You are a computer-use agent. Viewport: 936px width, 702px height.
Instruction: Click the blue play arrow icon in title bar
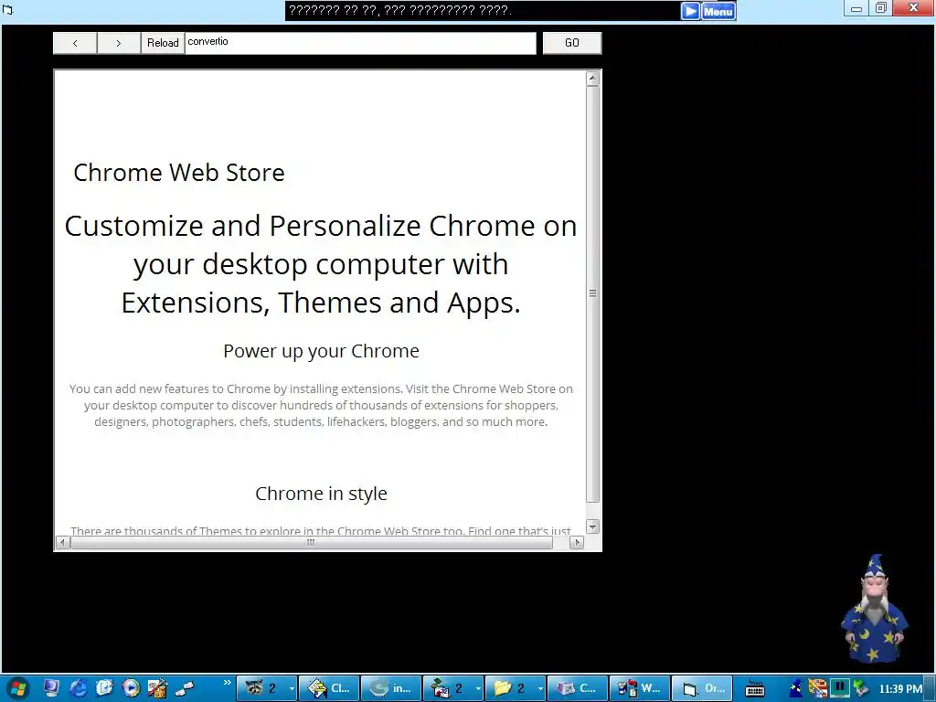tap(690, 11)
